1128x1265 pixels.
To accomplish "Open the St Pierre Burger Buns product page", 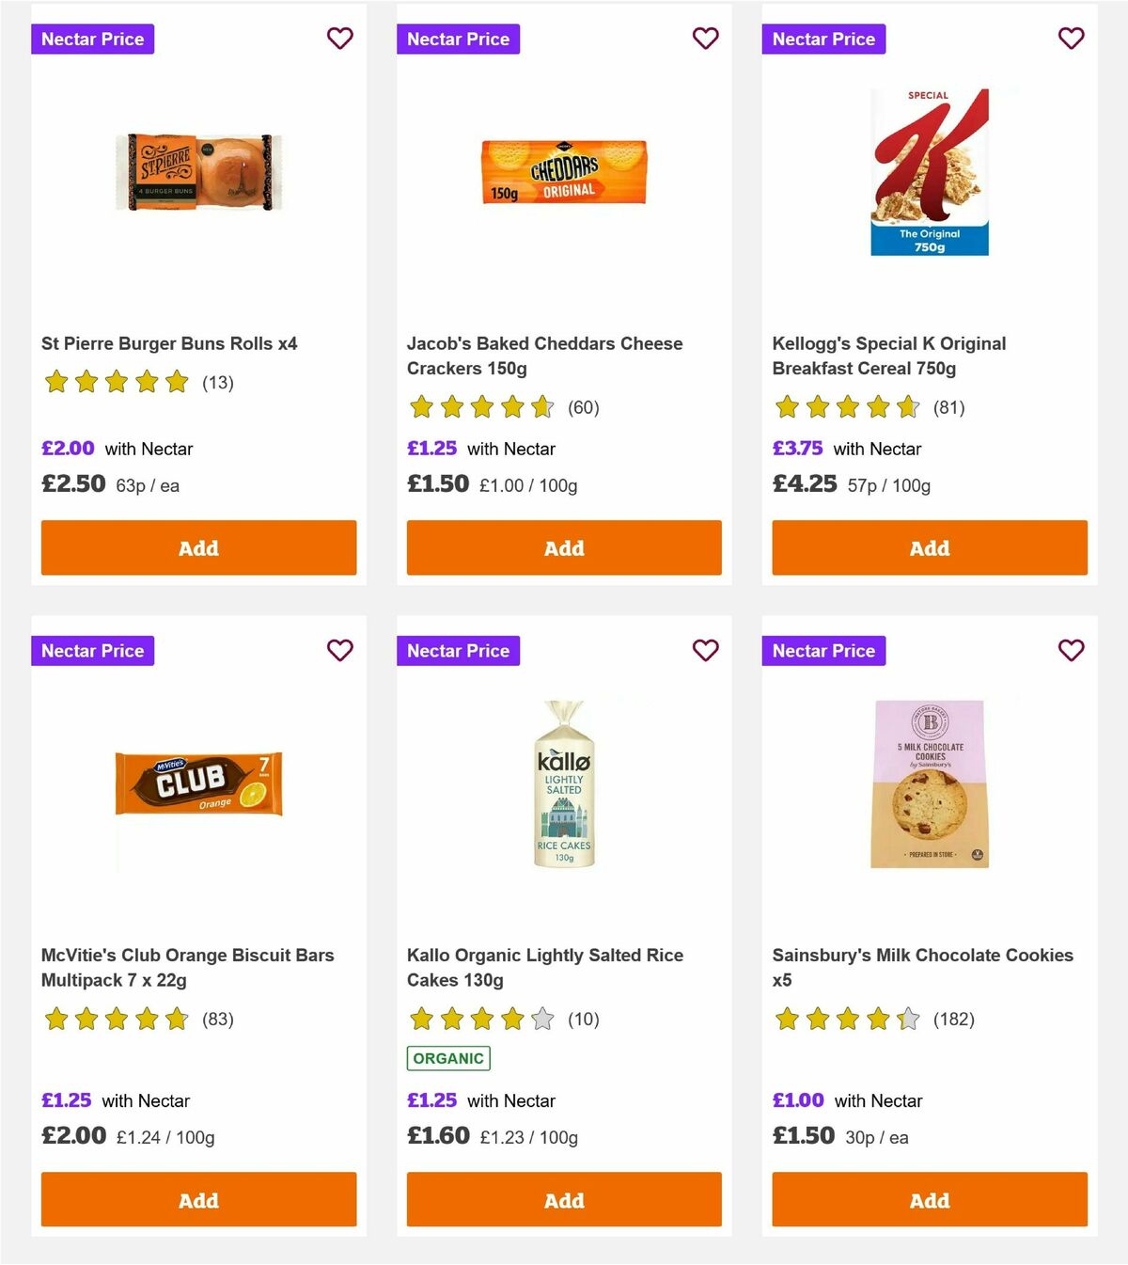I will point(168,343).
